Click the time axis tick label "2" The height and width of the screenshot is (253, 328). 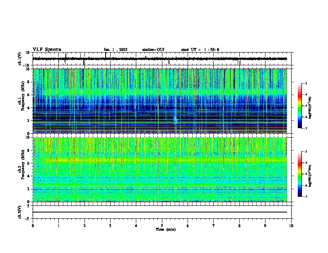(84, 226)
